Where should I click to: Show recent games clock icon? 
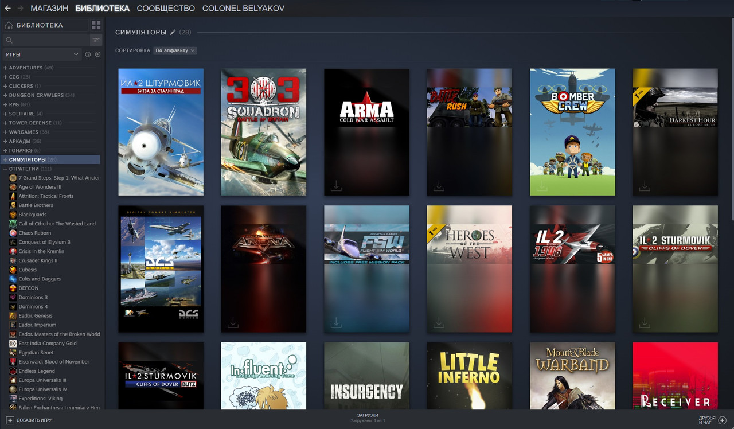88,54
